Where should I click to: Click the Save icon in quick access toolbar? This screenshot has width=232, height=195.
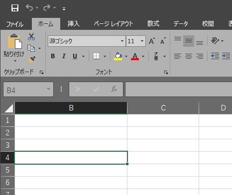coord(15,8)
